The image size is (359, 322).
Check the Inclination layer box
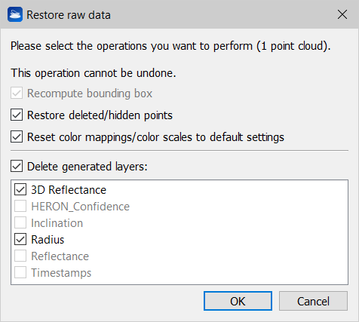(x=20, y=223)
